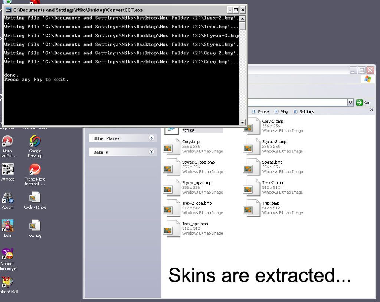Screen dimensions: 380x302
Task: Open the ConvertCCT console system menu icon
Action: [8, 10]
